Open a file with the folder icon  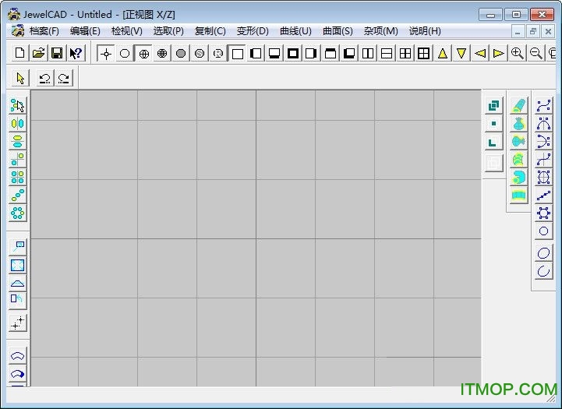[x=39, y=53]
